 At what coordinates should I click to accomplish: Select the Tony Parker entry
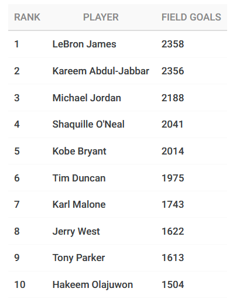(78, 258)
